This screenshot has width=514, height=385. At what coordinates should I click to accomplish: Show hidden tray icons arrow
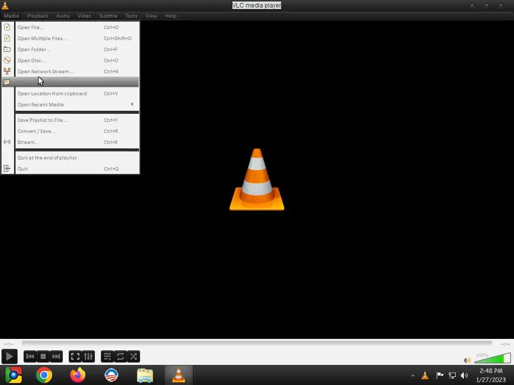413,375
